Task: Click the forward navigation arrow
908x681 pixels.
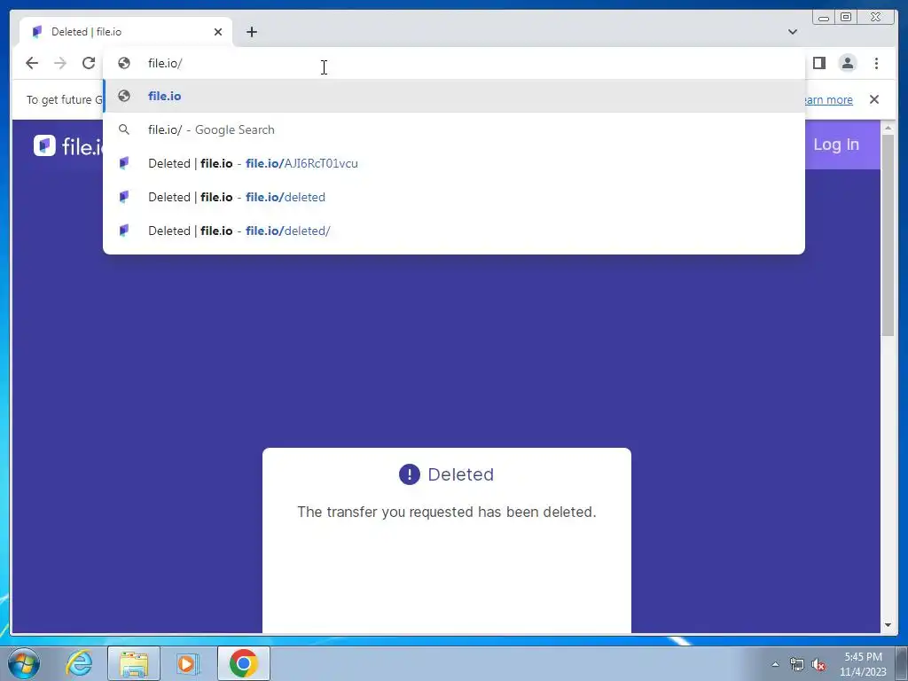Action: [x=60, y=63]
